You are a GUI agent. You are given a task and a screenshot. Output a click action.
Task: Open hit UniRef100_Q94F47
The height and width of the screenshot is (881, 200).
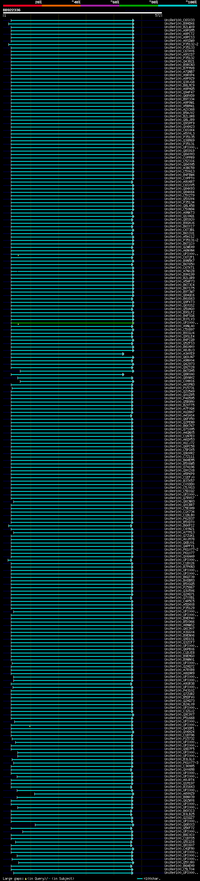179,92
